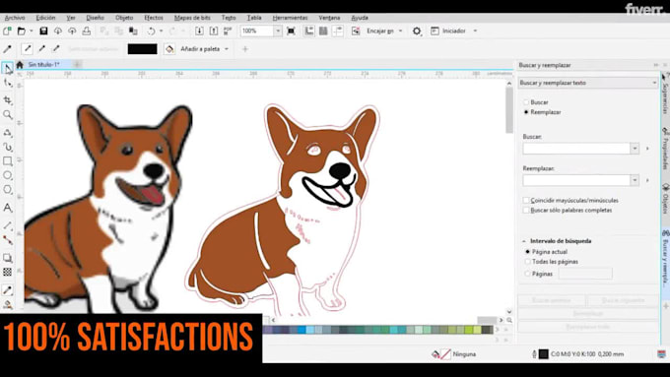Viewport: 670px width, 377px height.
Task: Open the Open-folder dropdown arrow
Action: (x=32, y=31)
